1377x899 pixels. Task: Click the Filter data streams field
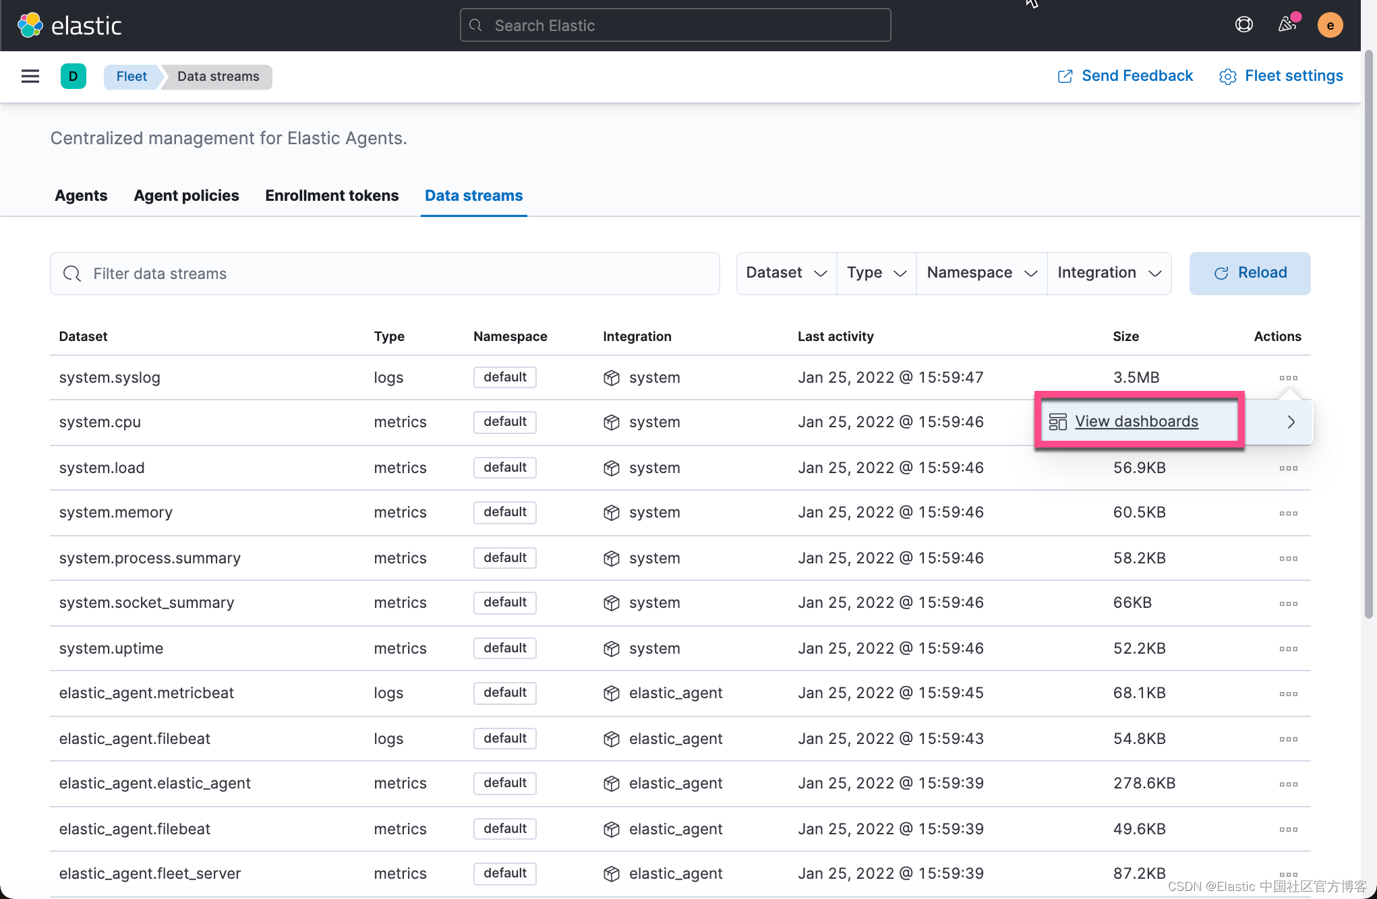pos(384,274)
